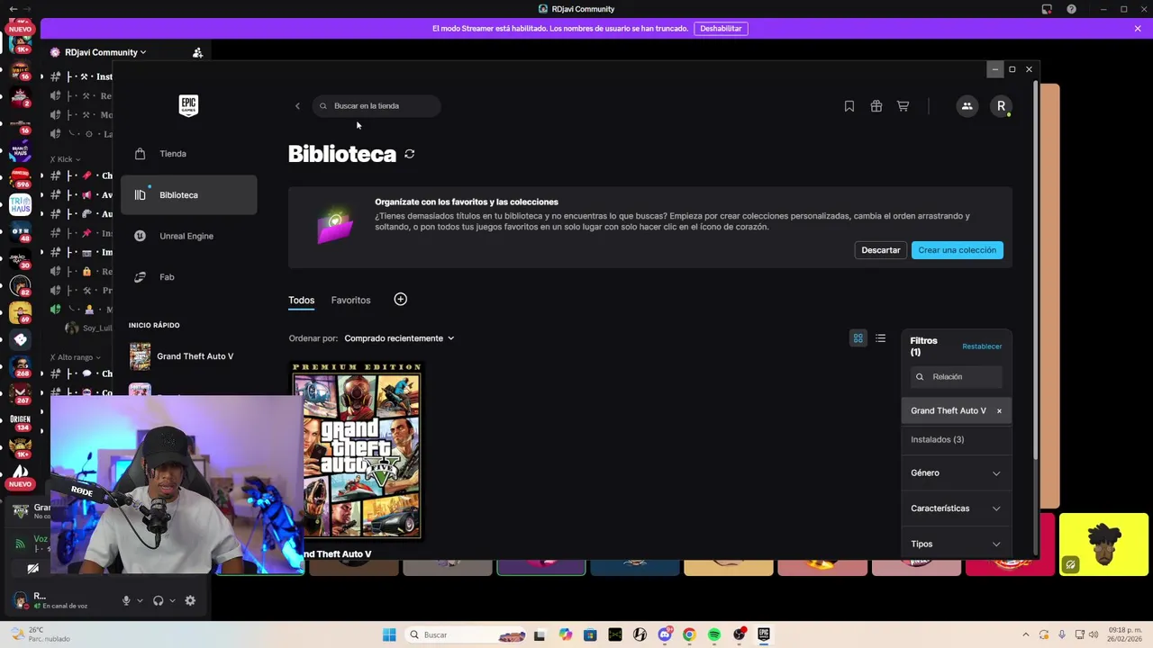
Task: Close the Streamer mode banner
Action: click(x=1138, y=29)
